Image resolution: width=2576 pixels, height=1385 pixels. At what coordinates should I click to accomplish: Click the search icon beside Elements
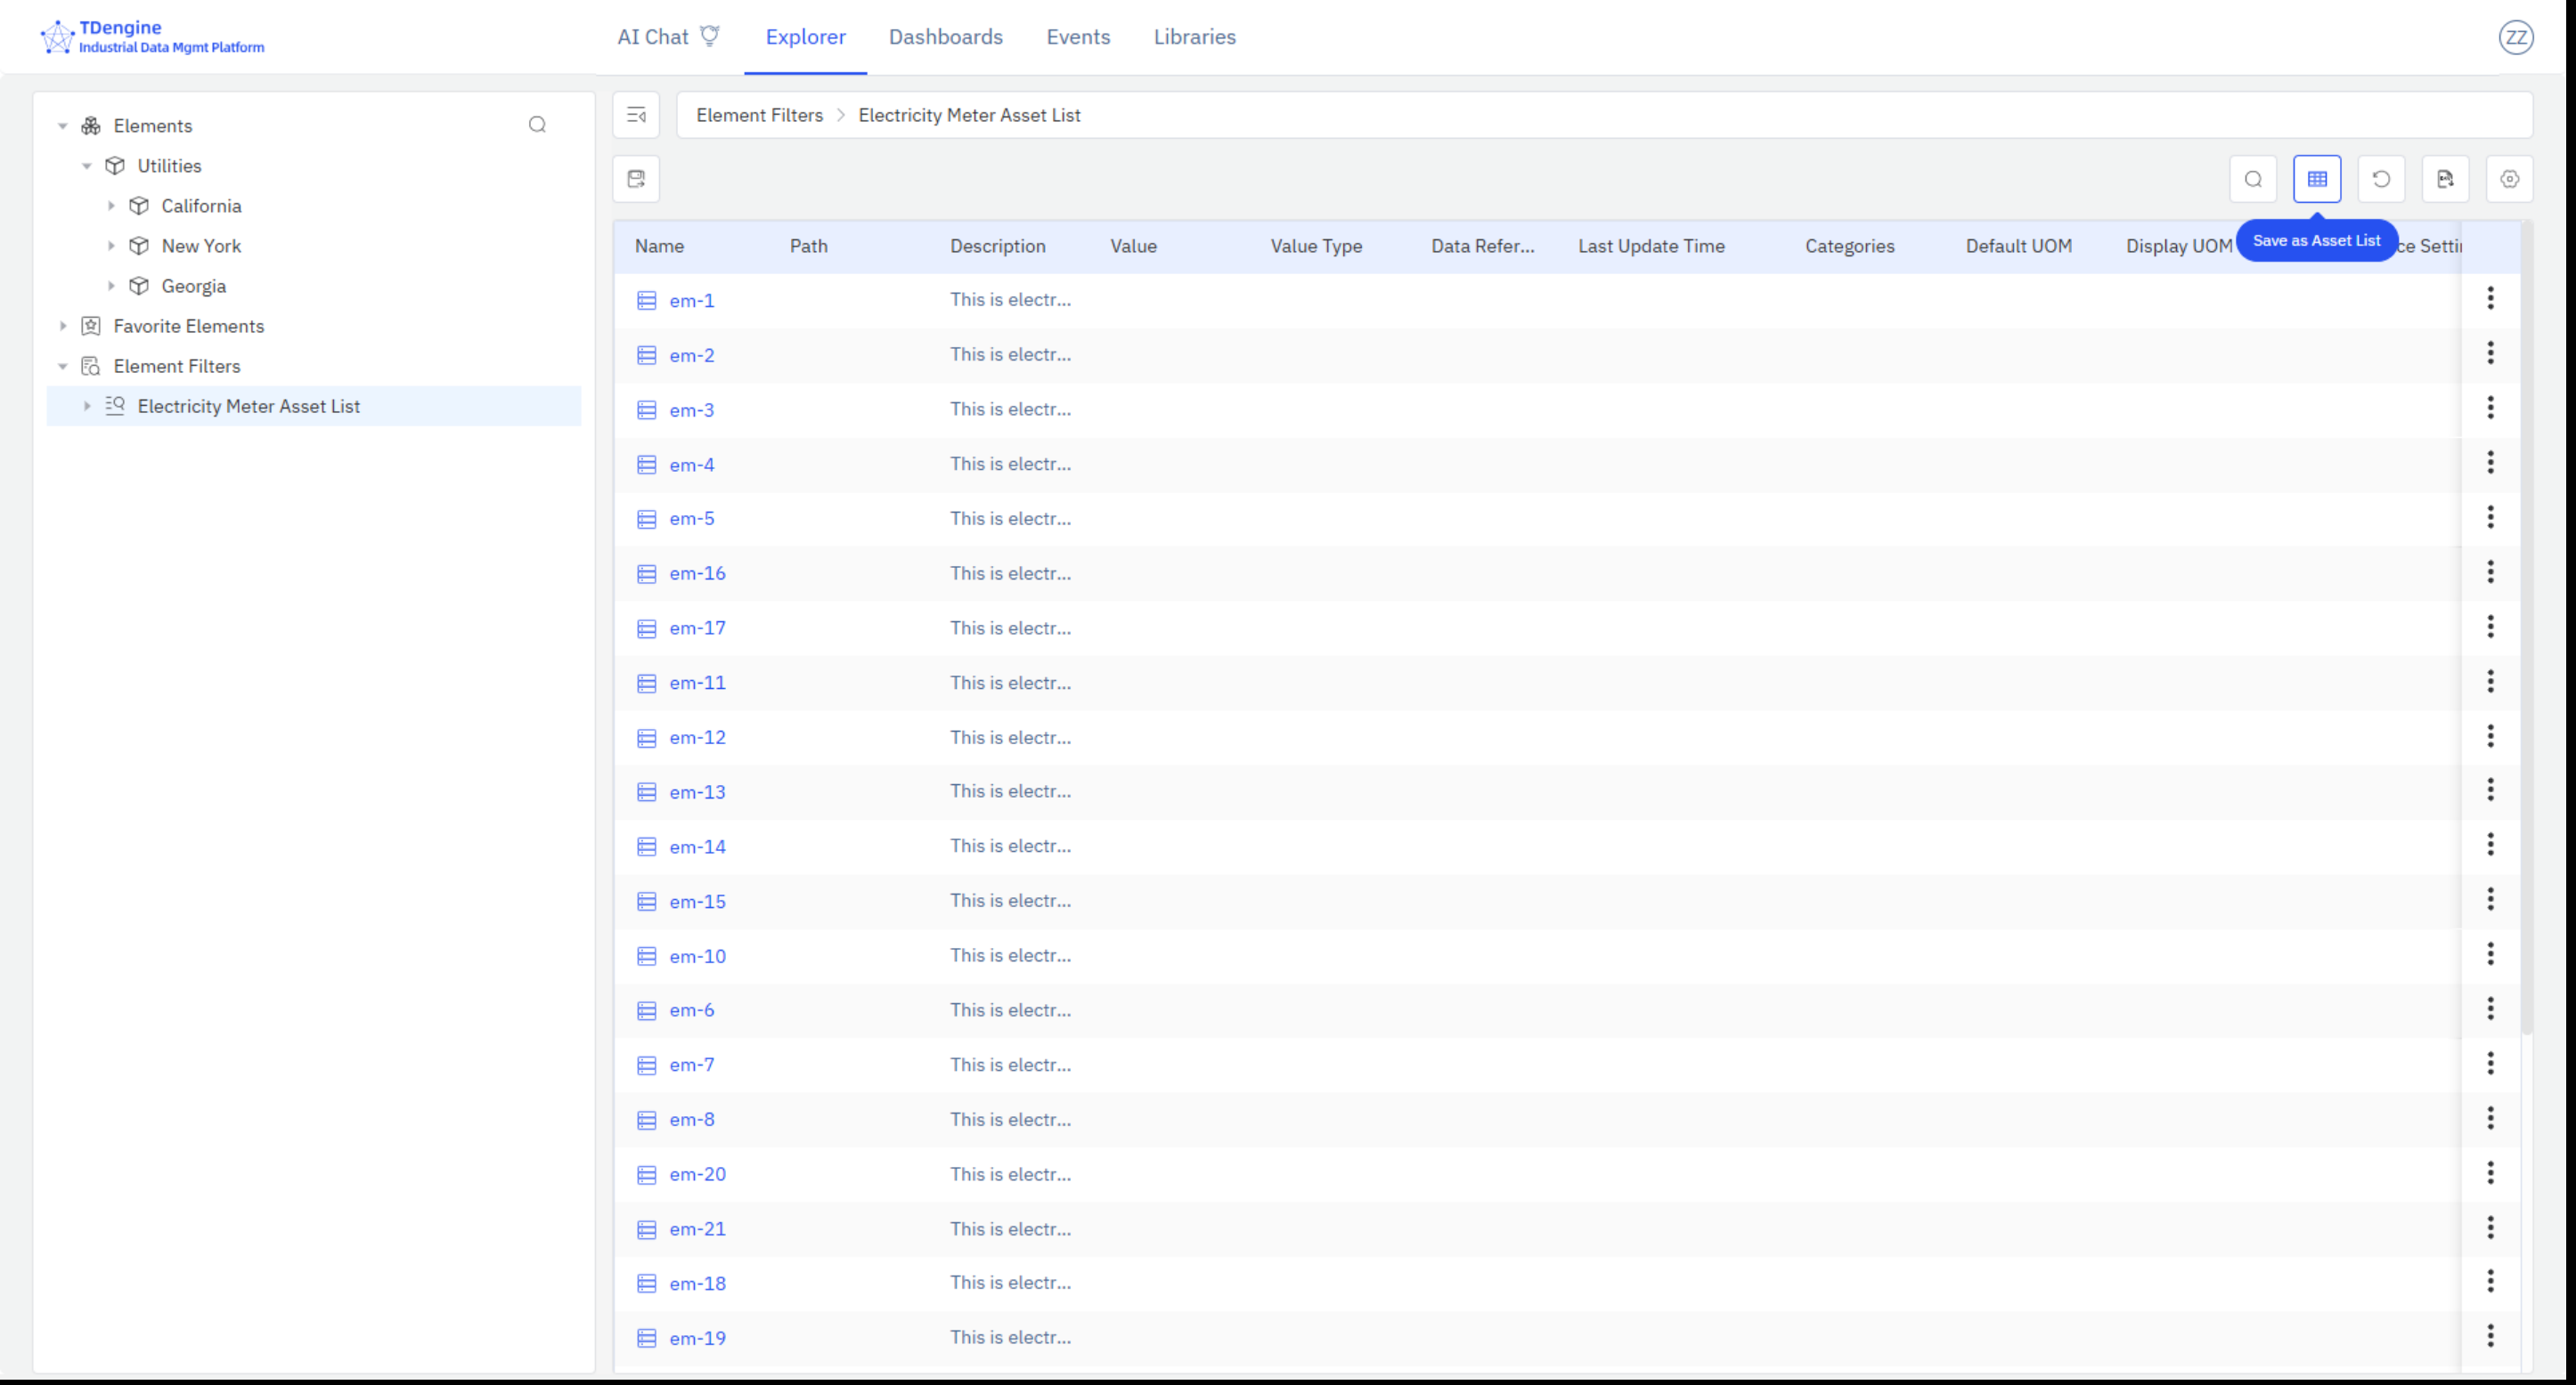[x=537, y=125]
